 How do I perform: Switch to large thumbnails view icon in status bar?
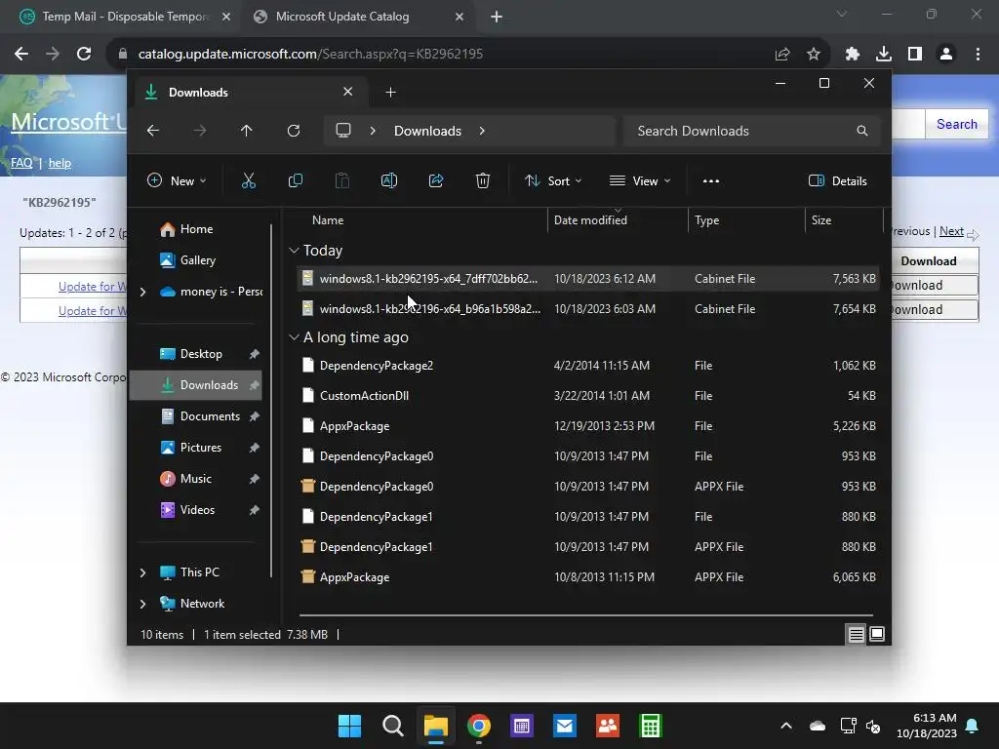pyautogui.click(x=877, y=634)
